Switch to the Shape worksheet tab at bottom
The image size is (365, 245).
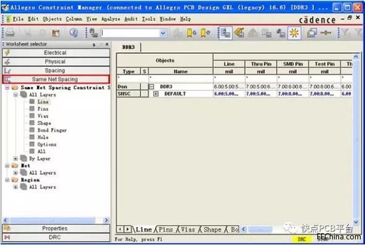[212, 230]
